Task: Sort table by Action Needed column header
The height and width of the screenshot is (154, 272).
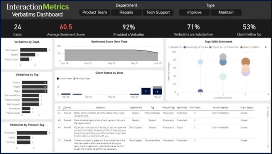Action: tap(220, 107)
